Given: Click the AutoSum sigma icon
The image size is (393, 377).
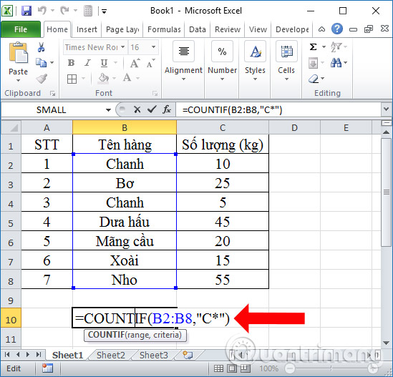Looking at the screenshot, I should coord(313,46).
